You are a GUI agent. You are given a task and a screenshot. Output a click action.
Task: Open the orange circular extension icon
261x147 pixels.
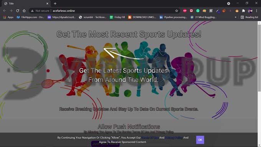tap(224, 11)
